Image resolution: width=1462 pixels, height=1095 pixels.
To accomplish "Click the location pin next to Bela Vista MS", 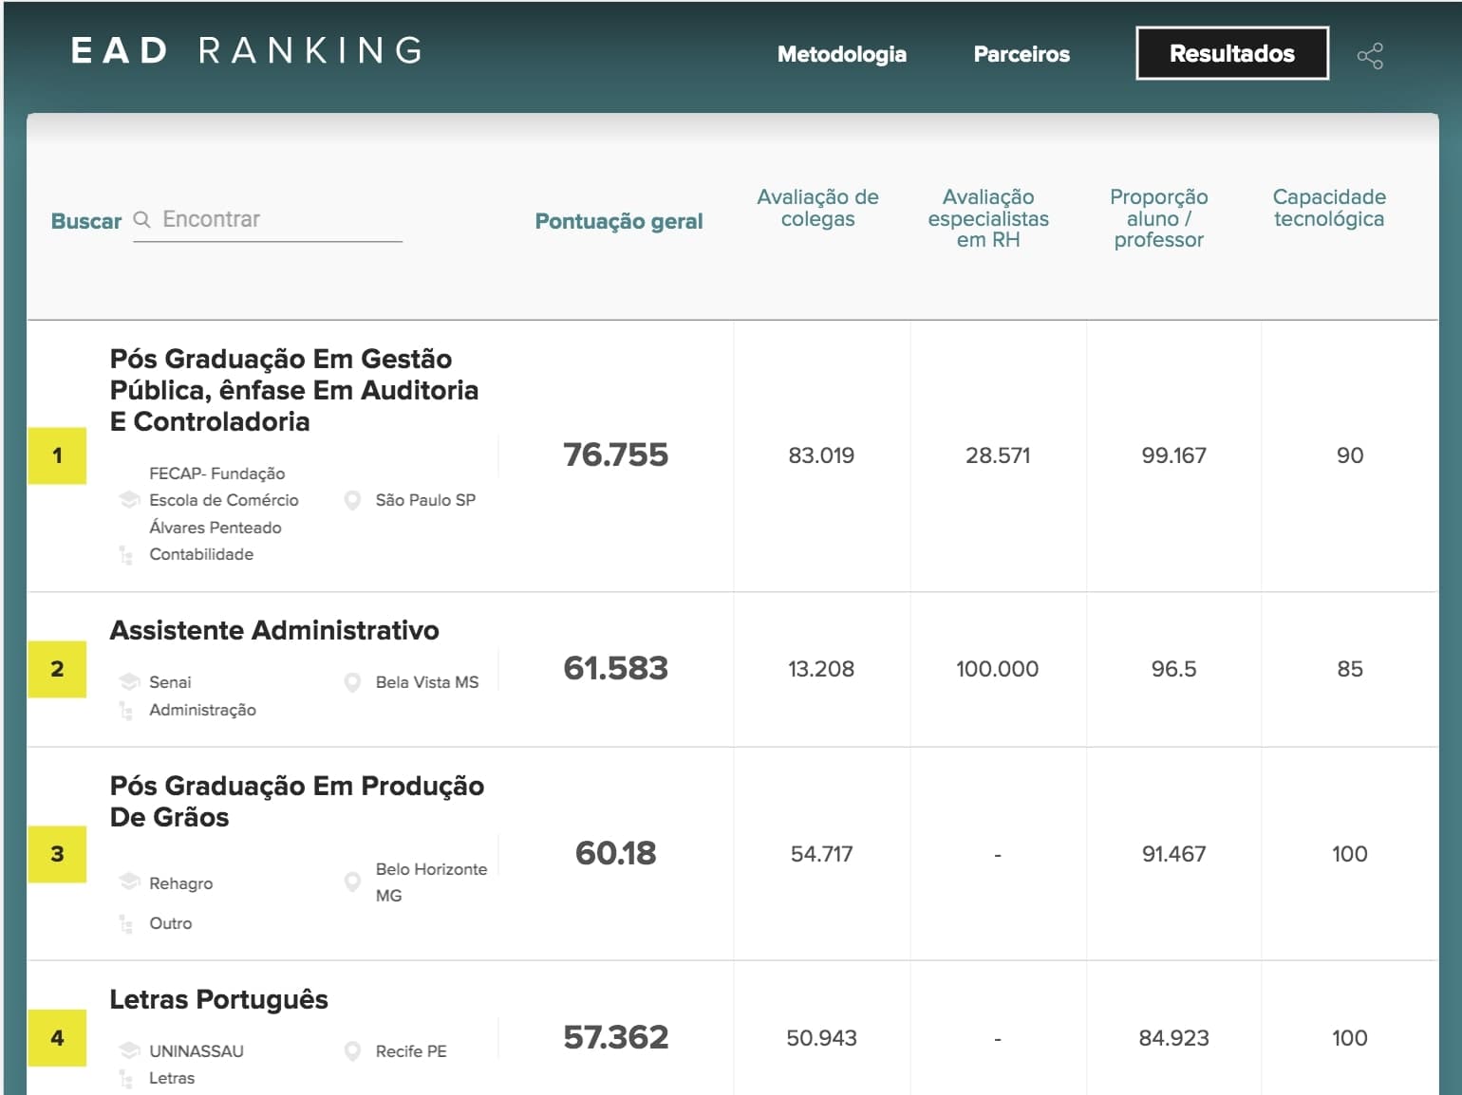I will tap(354, 679).
